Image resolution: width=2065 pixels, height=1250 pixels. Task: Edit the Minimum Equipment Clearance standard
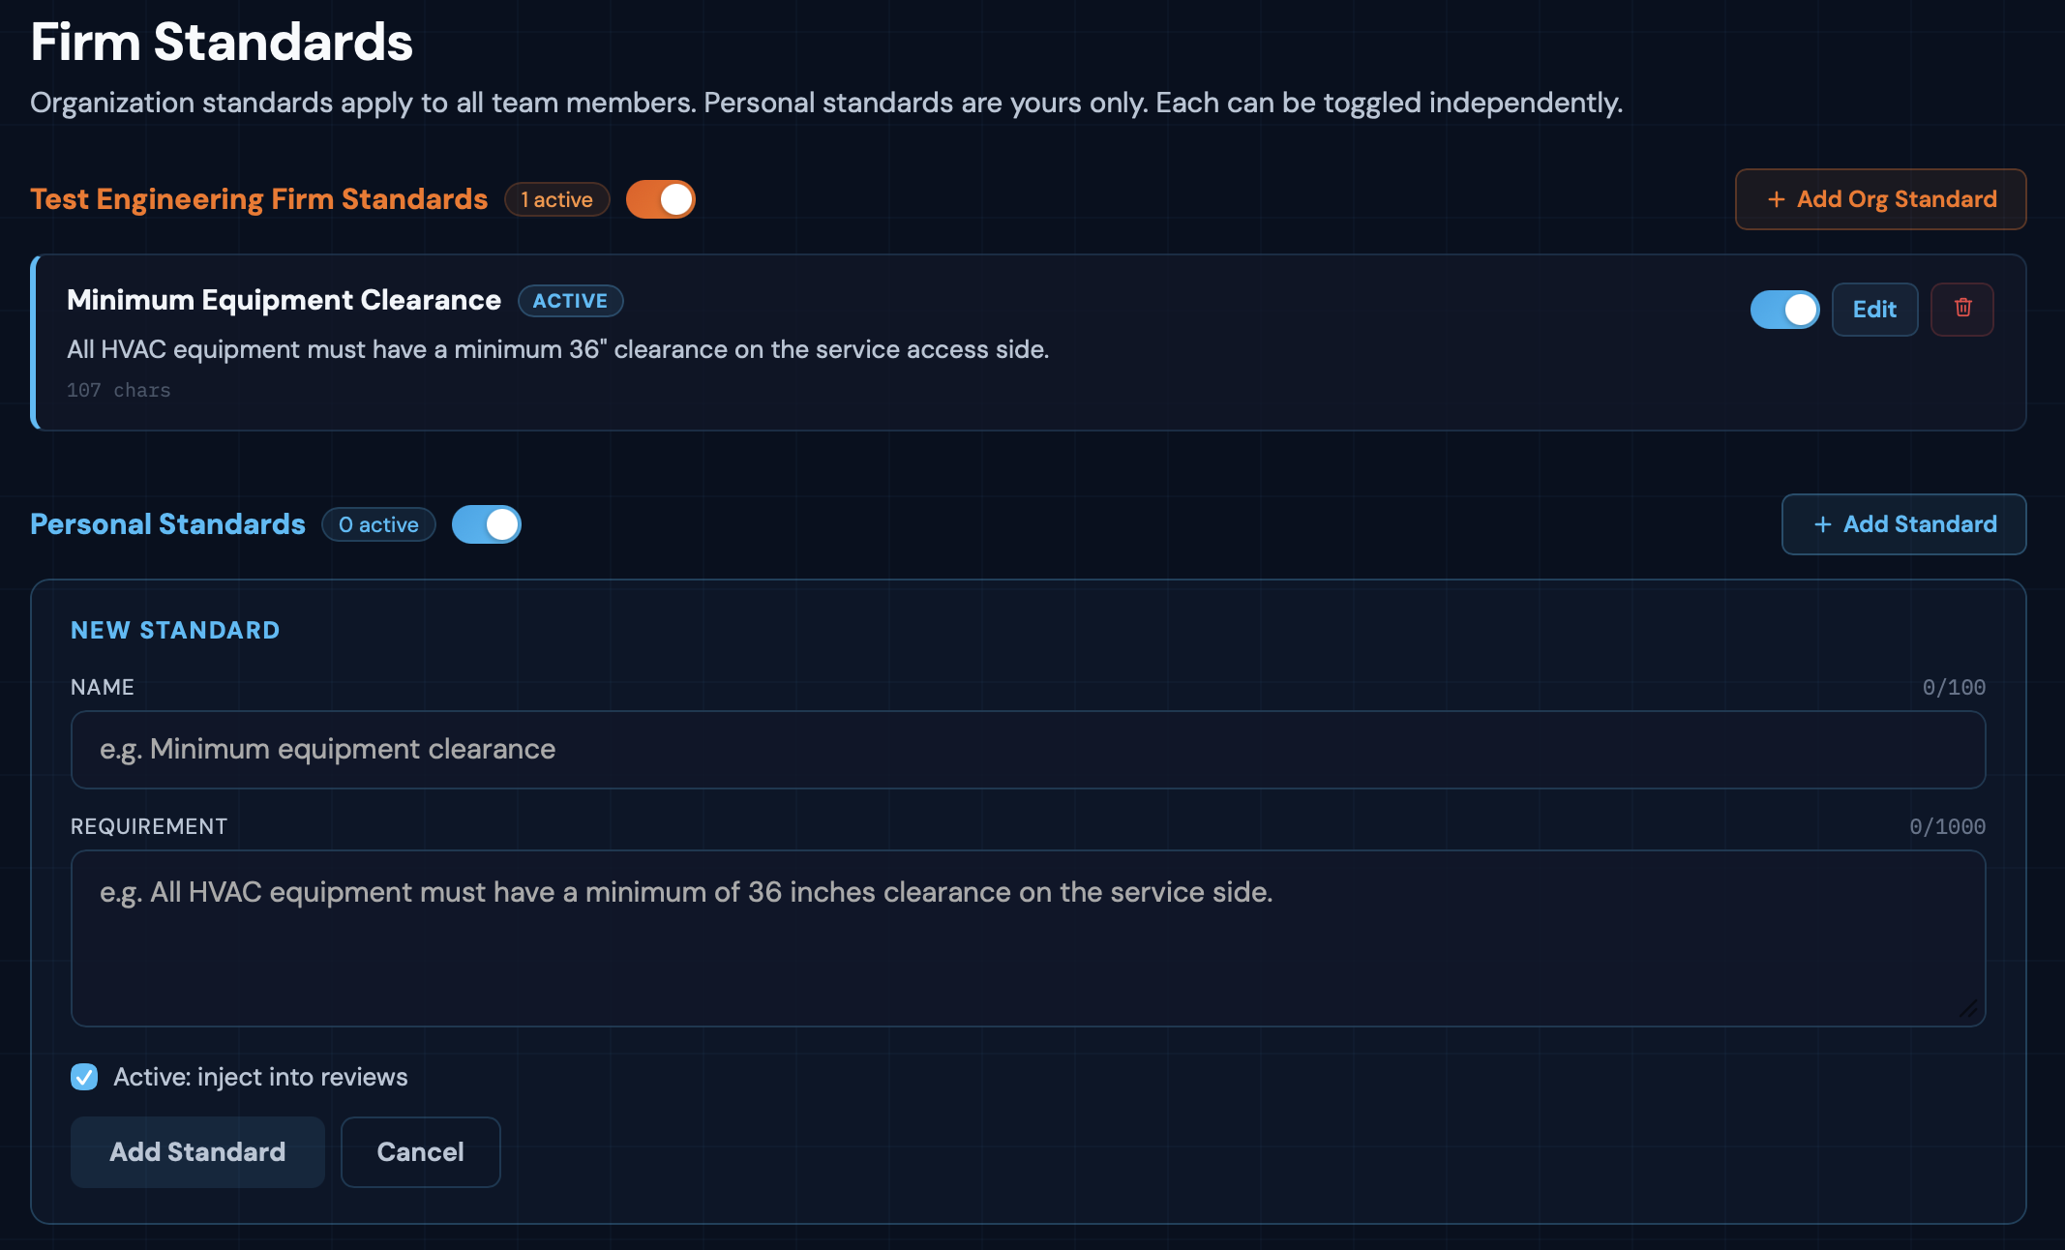tap(1874, 310)
